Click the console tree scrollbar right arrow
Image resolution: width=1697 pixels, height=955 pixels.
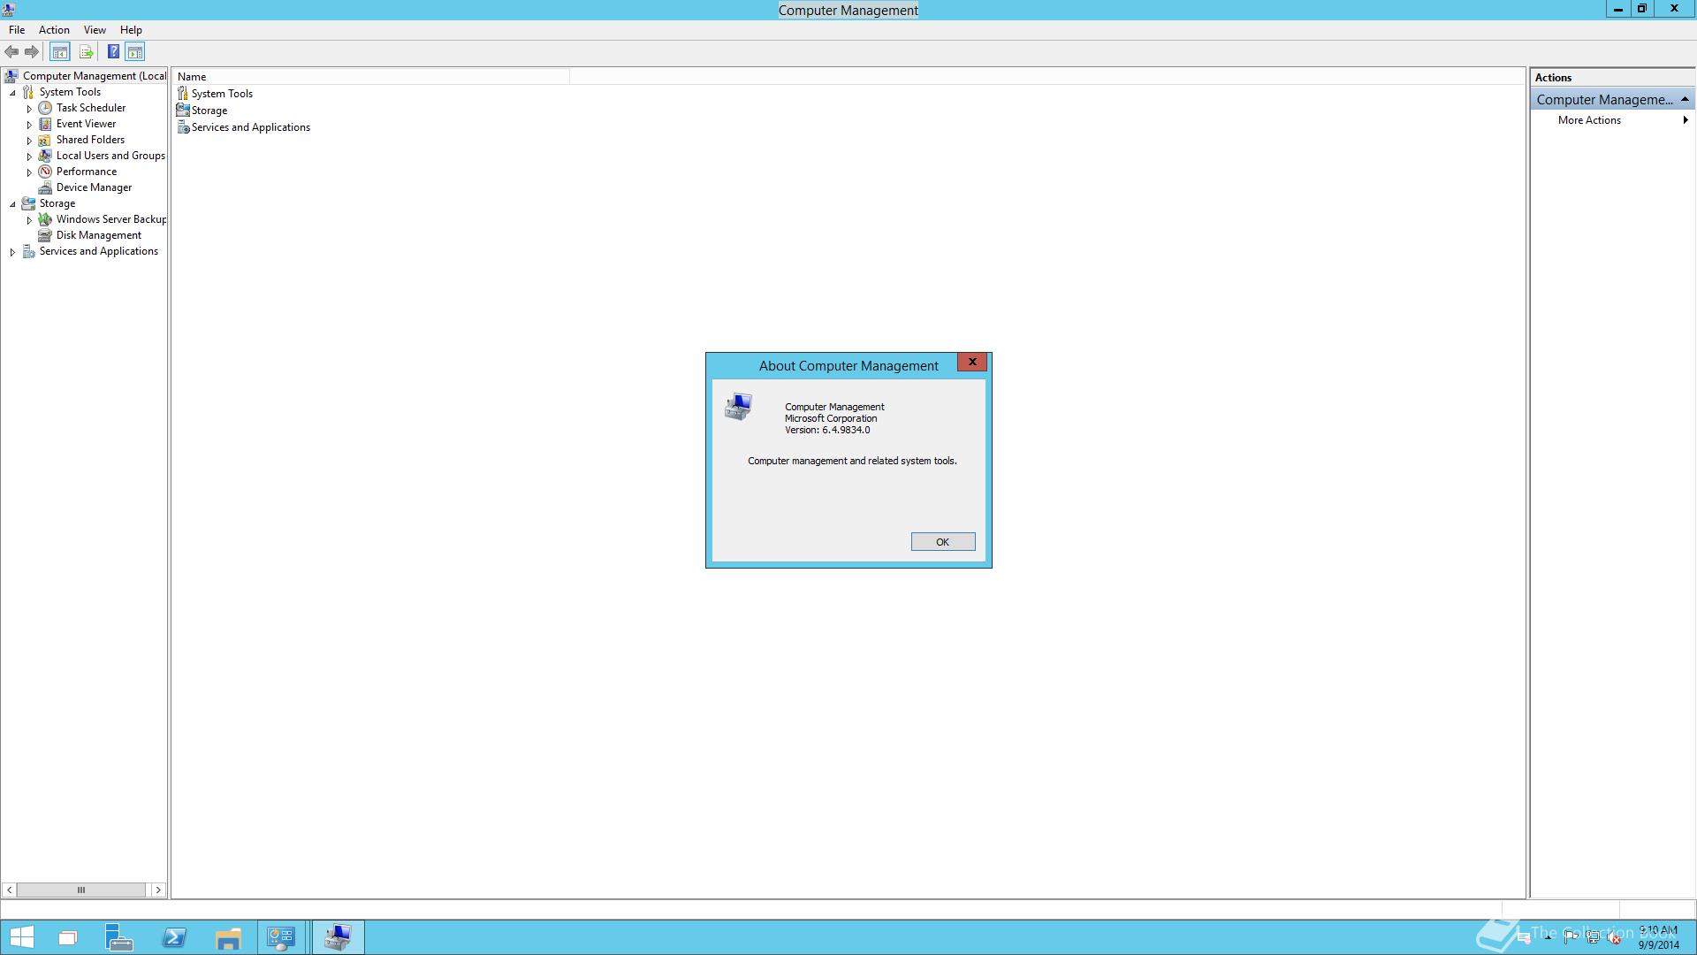pyautogui.click(x=158, y=890)
